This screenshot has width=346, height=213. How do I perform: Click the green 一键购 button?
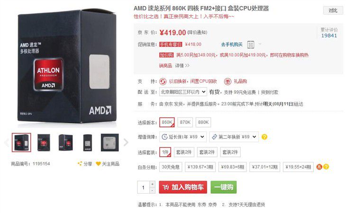coord(224,187)
